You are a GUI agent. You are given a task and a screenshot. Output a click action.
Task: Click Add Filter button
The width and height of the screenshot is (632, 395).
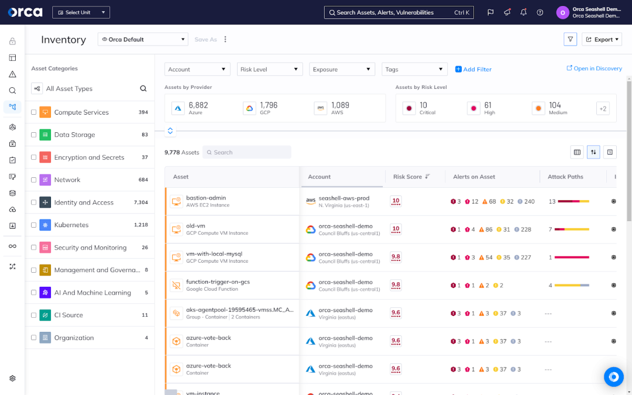[x=473, y=69]
